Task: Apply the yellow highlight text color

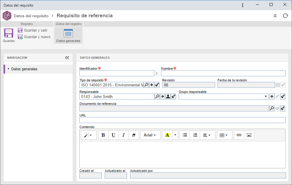Action: [x=167, y=135]
